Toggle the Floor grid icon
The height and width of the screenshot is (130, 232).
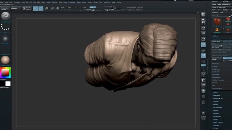pyautogui.click(x=203, y=50)
